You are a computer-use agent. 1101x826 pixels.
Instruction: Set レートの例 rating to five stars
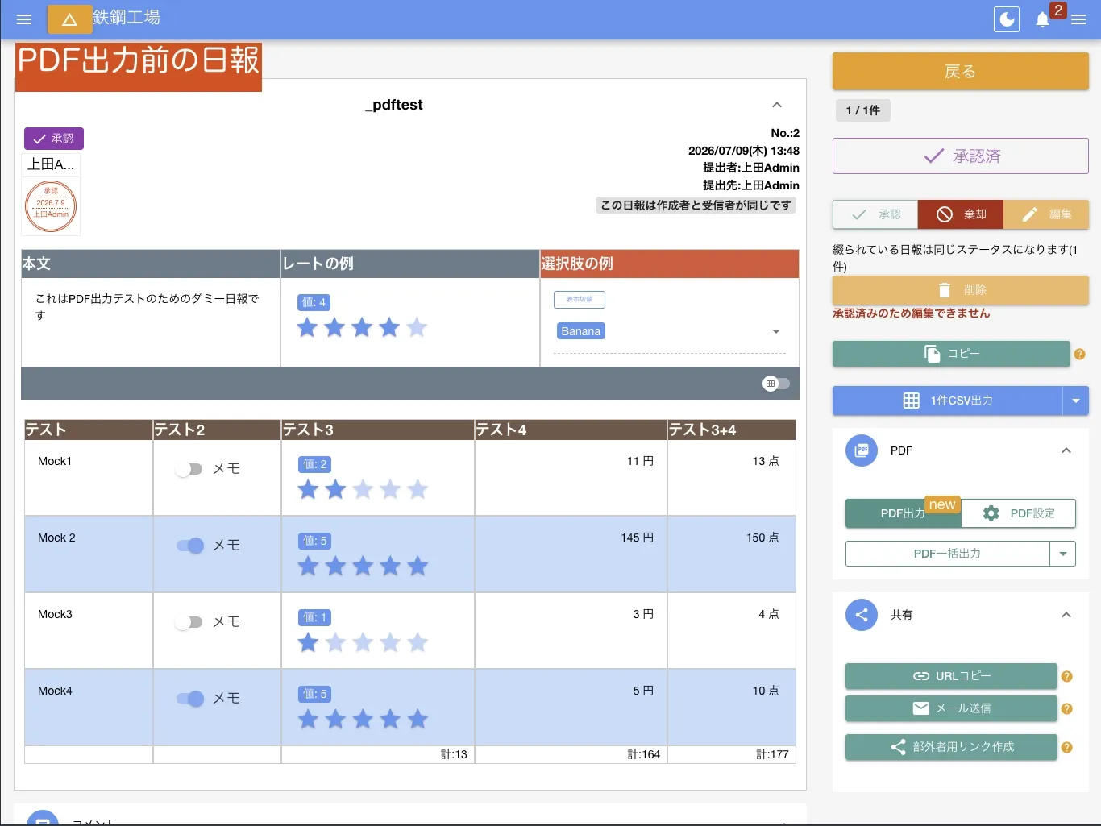[x=417, y=327]
